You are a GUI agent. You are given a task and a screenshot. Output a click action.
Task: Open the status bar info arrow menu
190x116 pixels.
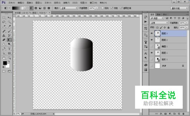tap(53, 114)
